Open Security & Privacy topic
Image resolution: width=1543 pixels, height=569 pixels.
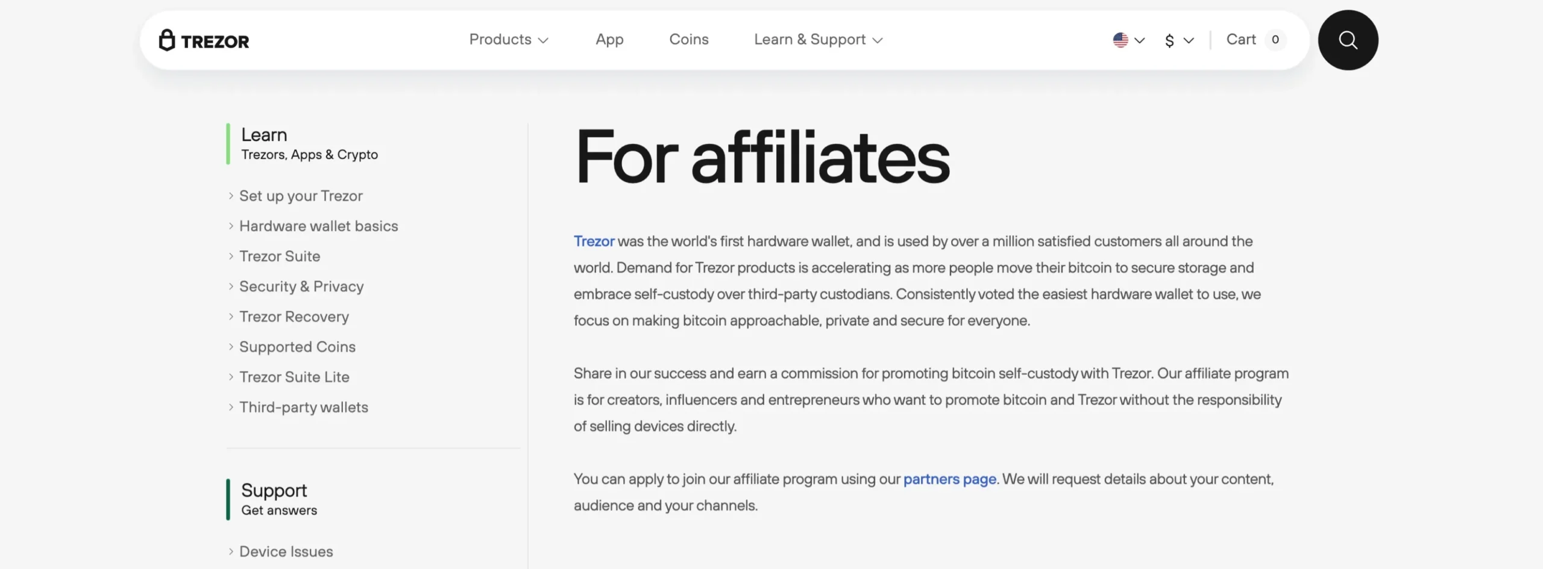[301, 287]
